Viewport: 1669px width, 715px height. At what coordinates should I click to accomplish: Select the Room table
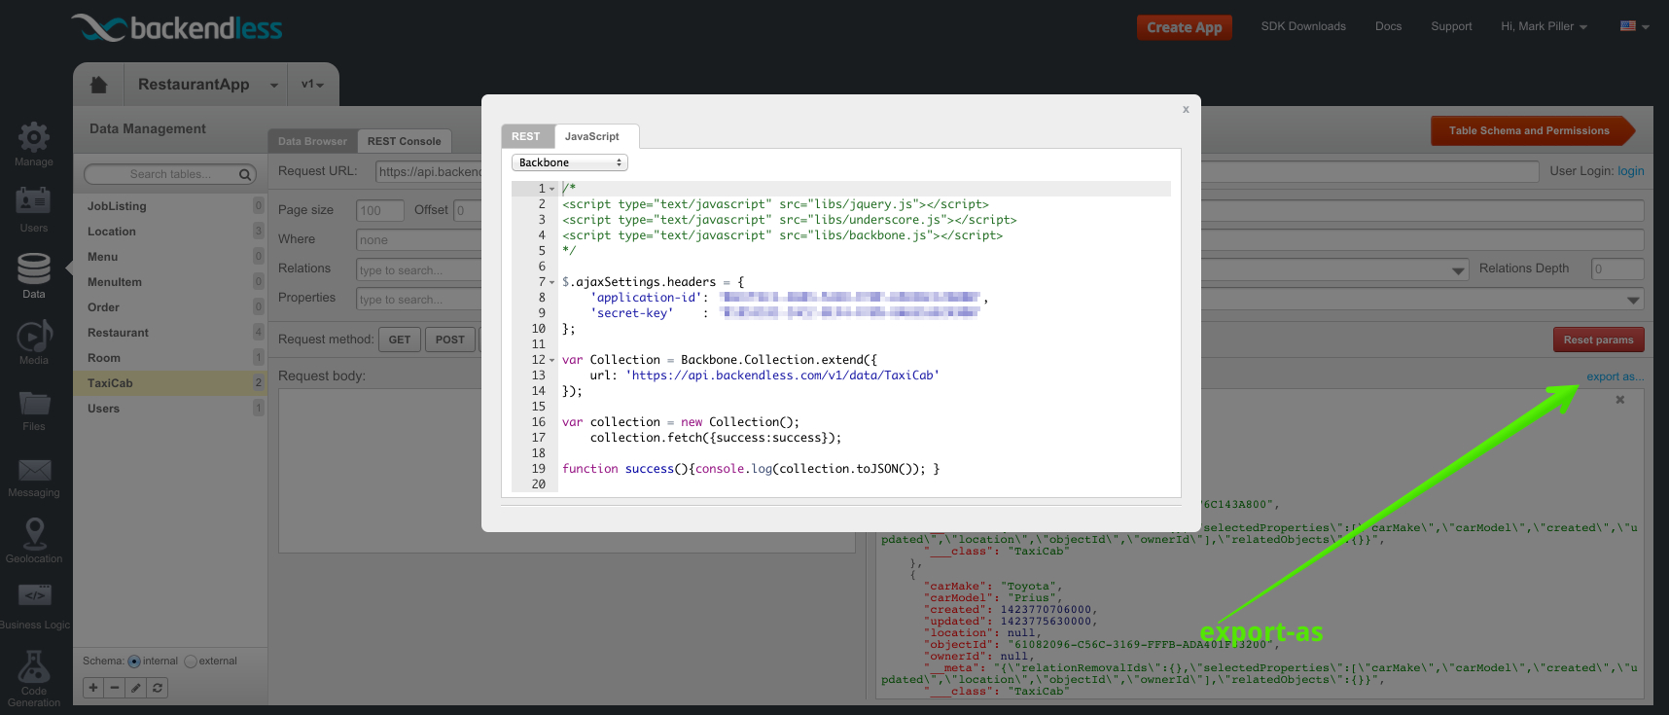pos(170,358)
